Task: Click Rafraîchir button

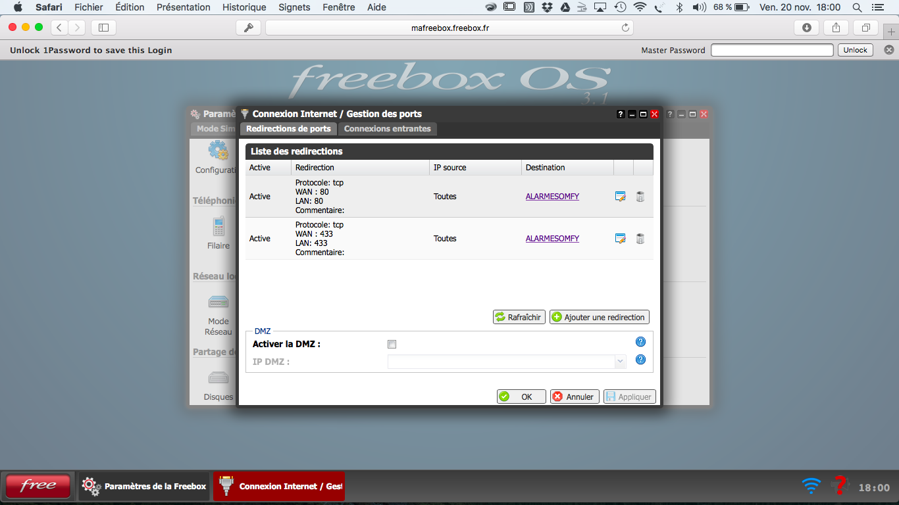Action: [519, 317]
